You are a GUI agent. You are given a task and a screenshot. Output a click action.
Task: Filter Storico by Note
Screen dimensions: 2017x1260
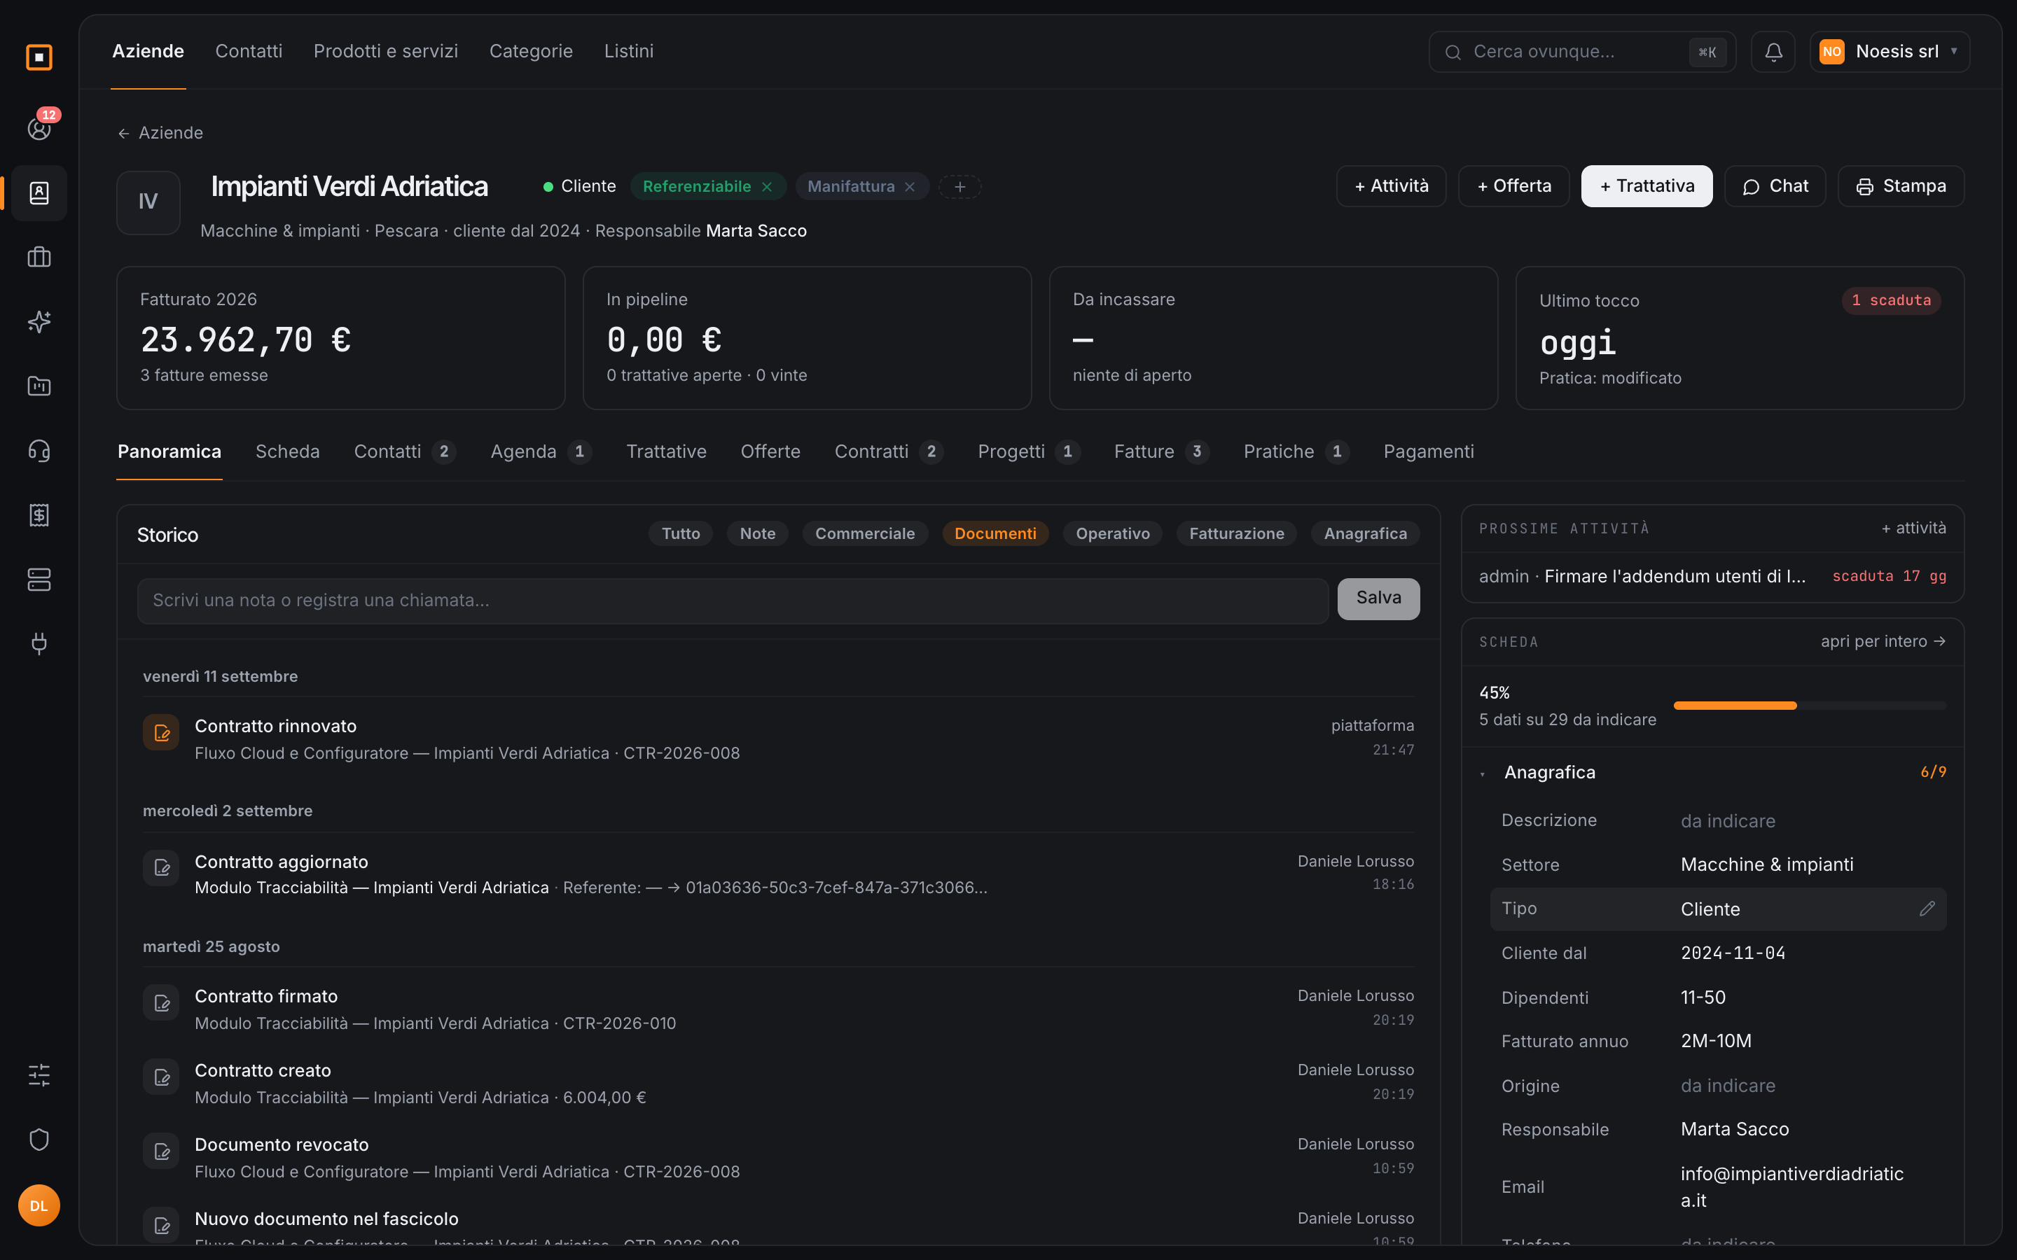point(757,533)
